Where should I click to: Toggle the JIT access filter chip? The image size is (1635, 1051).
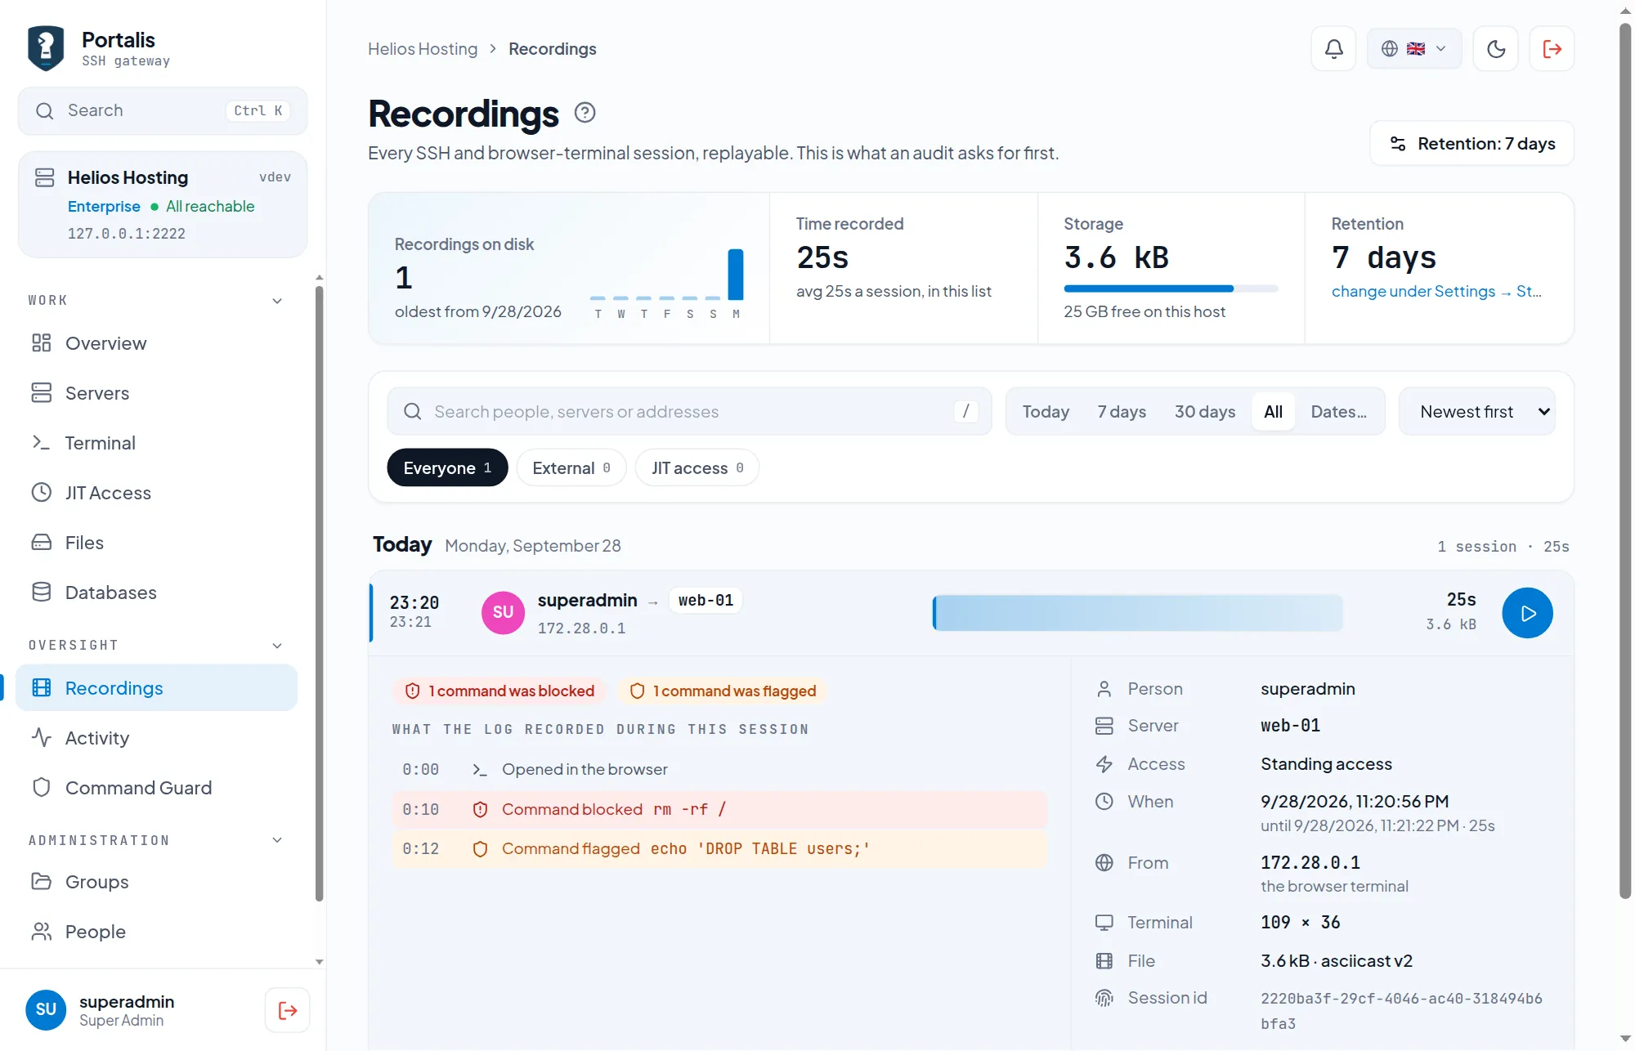click(x=697, y=468)
